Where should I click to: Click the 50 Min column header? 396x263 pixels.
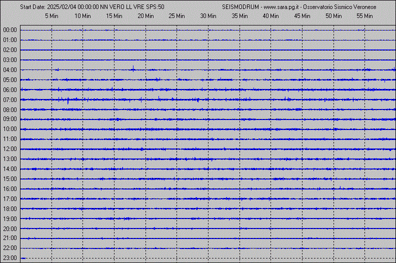(x=333, y=16)
